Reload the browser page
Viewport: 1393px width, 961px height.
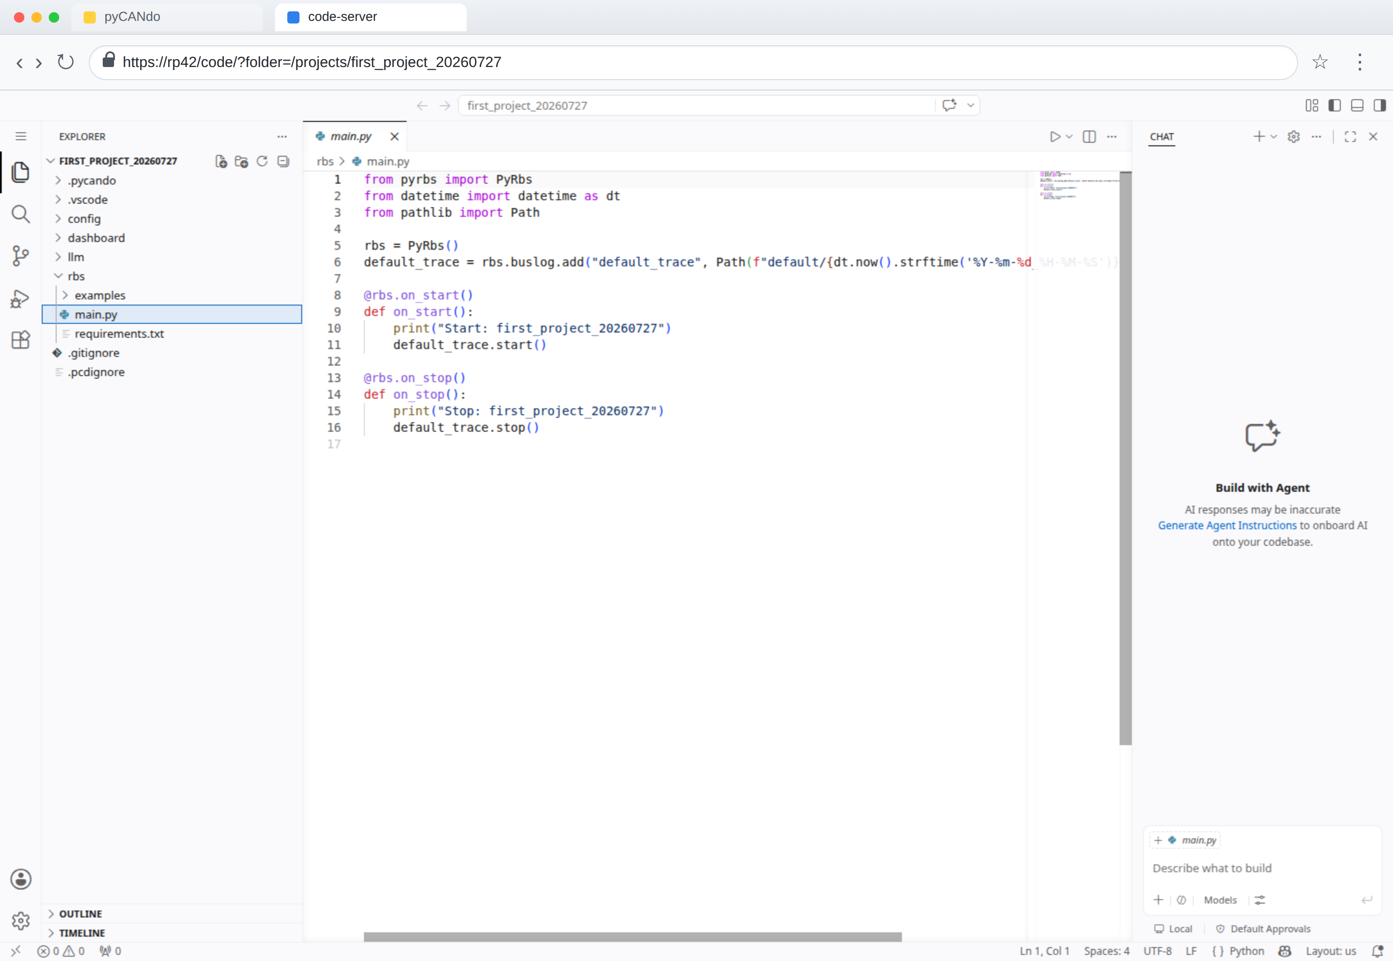[x=65, y=62]
